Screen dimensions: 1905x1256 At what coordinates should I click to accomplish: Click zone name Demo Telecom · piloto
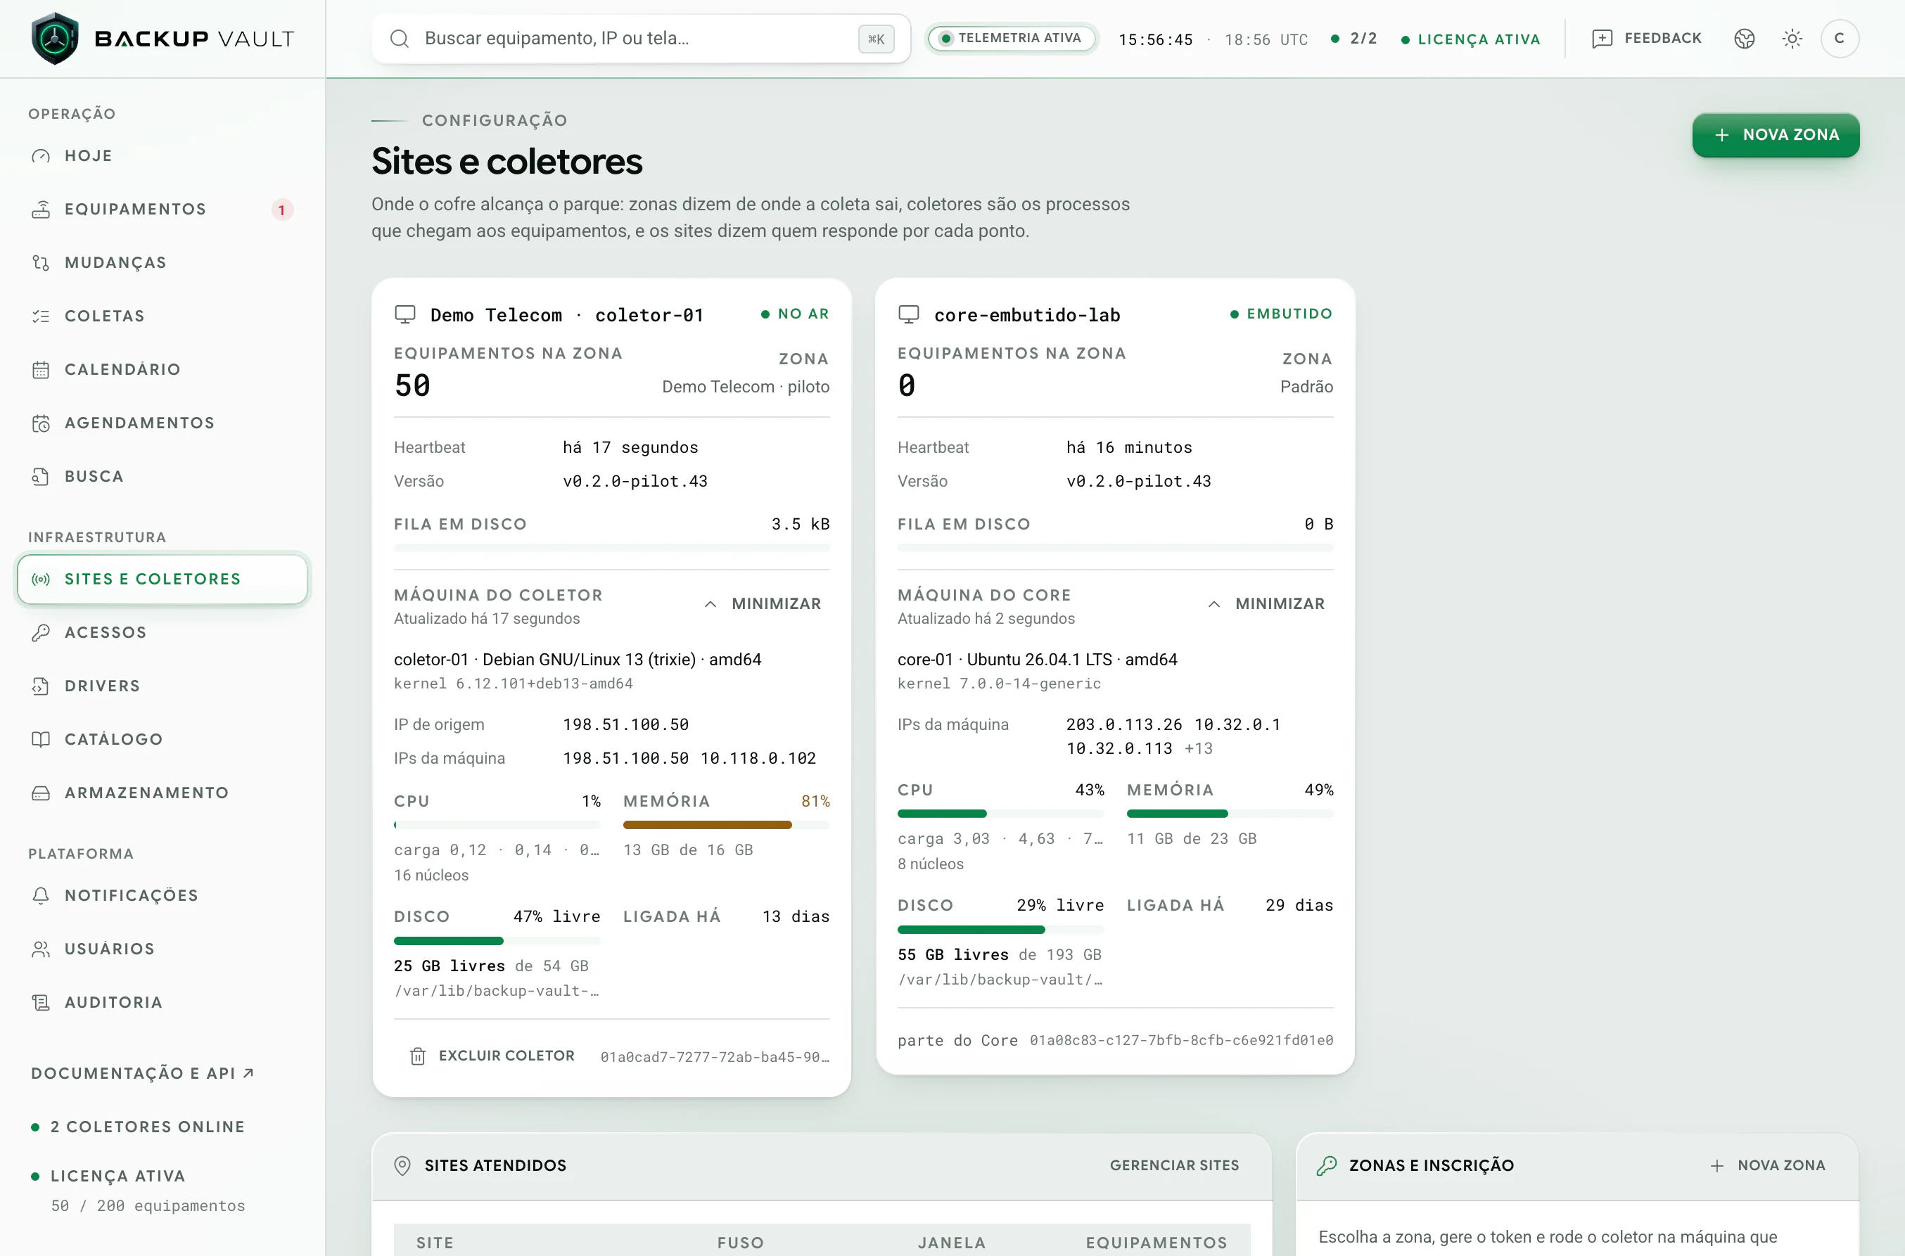(x=746, y=387)
